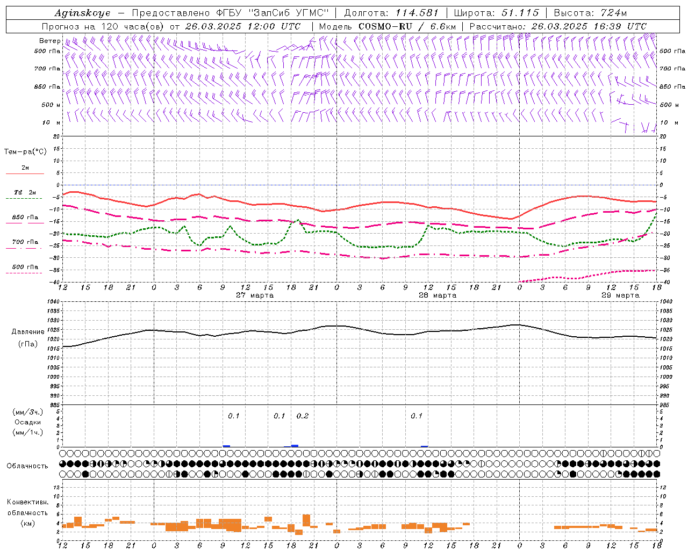Click the "0.2" precipitation amount value

303,416
